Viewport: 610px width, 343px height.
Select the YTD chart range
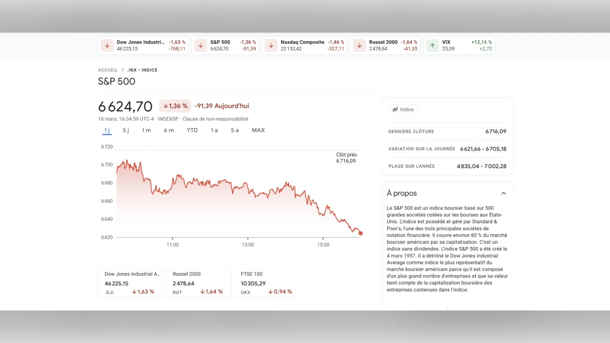(x=192, y=130)
